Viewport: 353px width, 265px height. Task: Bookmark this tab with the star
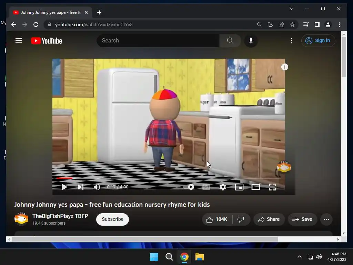coord(292,24)
